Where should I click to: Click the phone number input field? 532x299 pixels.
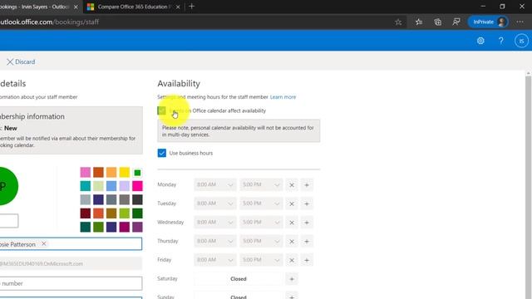(x=71, y=283)
